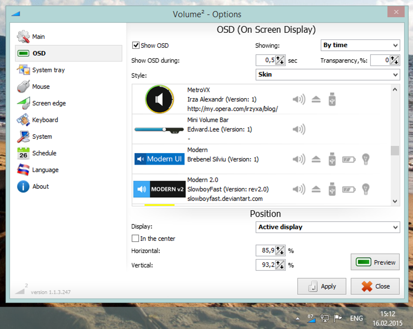Click the speaker icon in the Modern skin row
The height and width of the screenshot is (329, 413).
(x=299, y=159)
